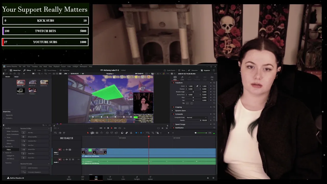Image resolution: width=327 pixels, height=184 pixels.
Task: Toggle Transform enable switch
Action: point(173,83)
